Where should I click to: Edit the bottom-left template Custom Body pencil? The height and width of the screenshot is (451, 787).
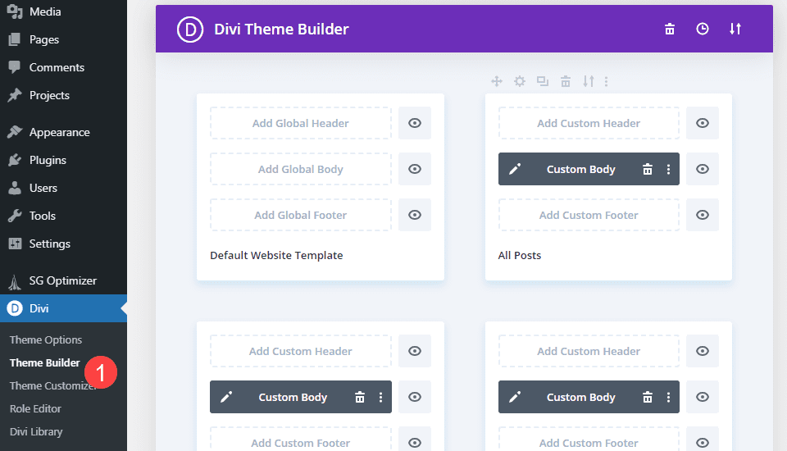226,397
